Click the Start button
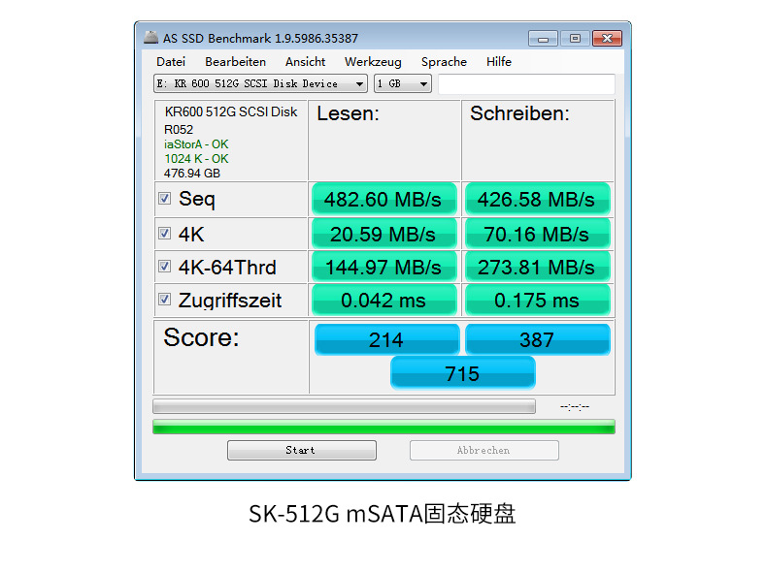Screen dimensions: 767x572 coord(302,451)
